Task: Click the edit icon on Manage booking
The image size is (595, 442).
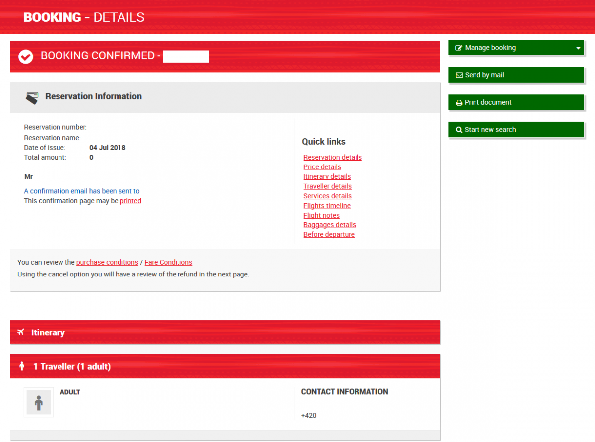Action: pos(459,48)
